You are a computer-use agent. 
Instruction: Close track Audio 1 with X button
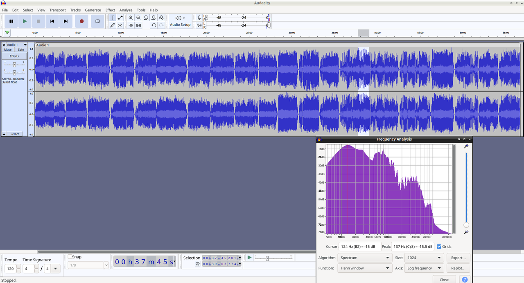(4, 45)
